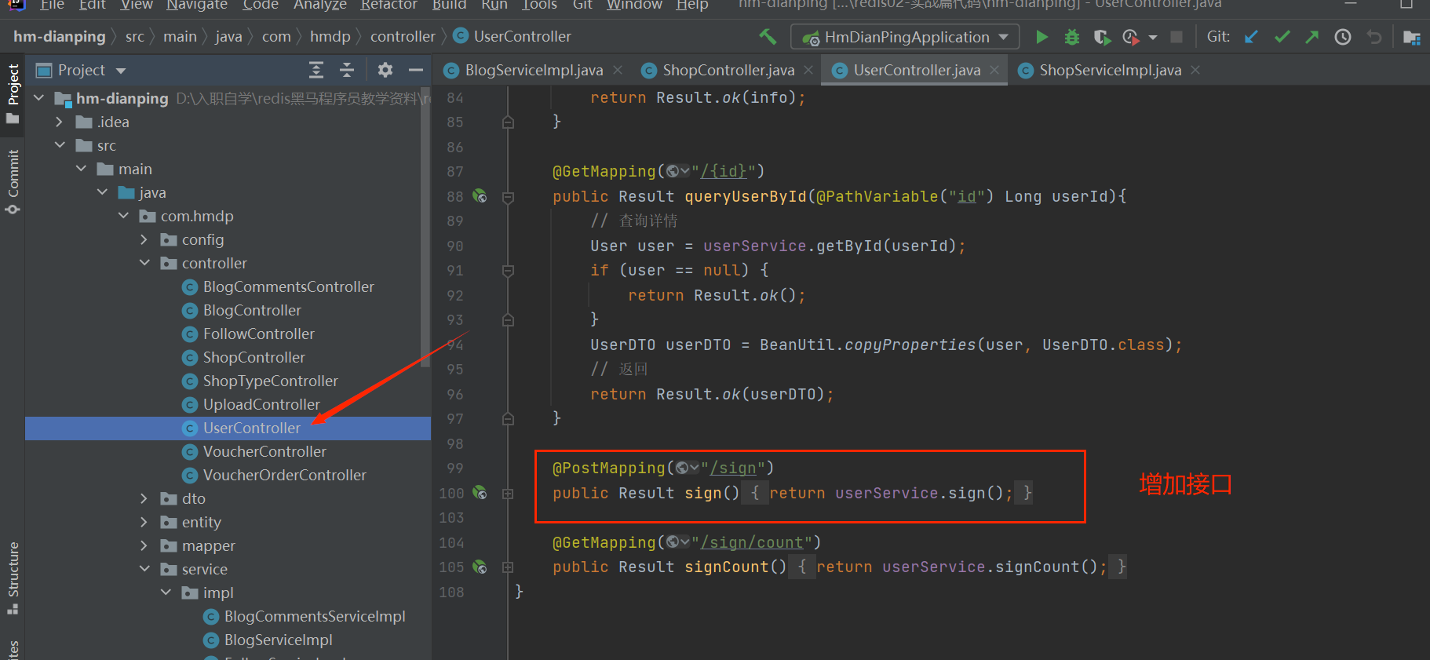Open the Structure tool window

[13, 578]
